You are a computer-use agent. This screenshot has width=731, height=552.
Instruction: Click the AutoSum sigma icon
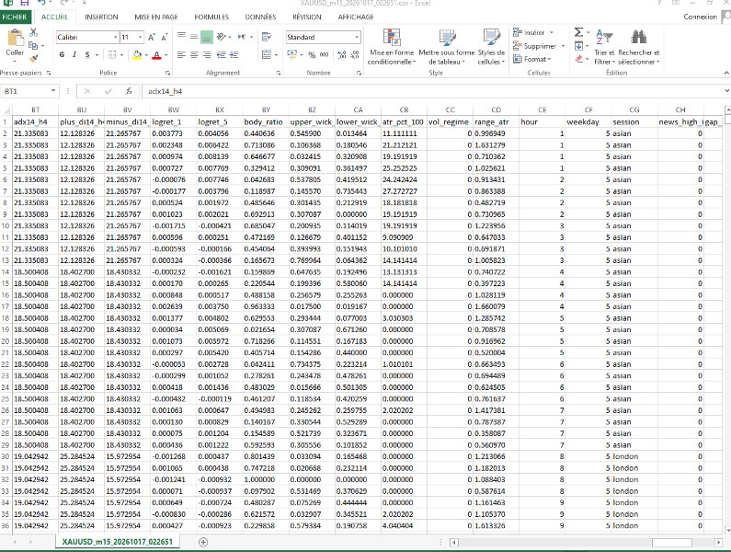point(578,32)
